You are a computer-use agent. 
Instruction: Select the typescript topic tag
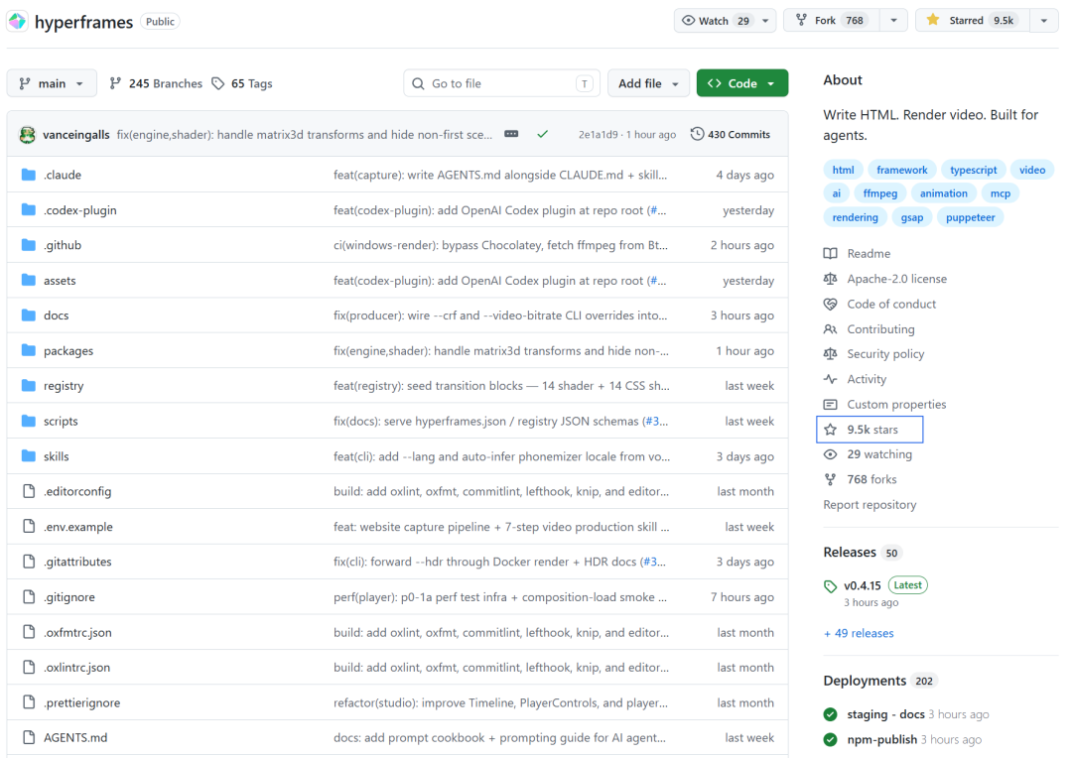[x=973, y=170]
